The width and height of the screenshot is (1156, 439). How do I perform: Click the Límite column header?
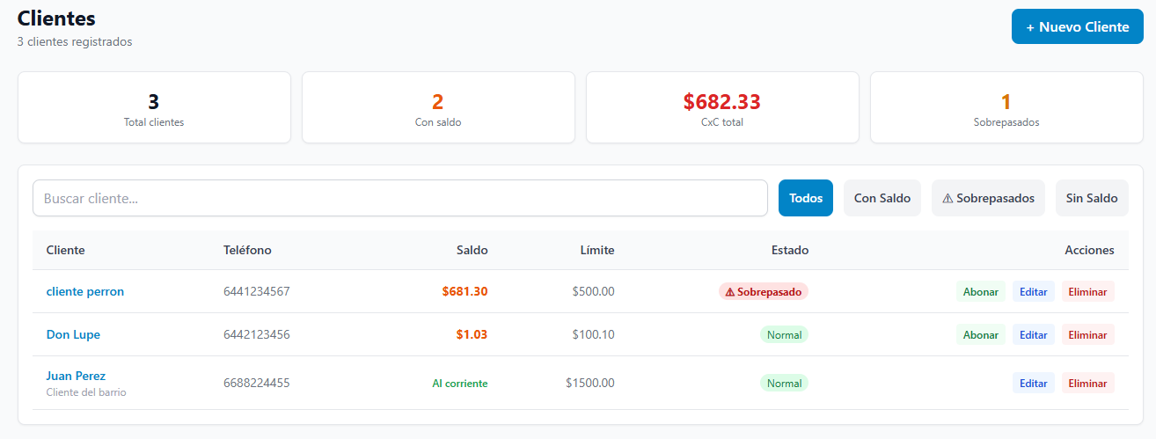pos(597,250)
